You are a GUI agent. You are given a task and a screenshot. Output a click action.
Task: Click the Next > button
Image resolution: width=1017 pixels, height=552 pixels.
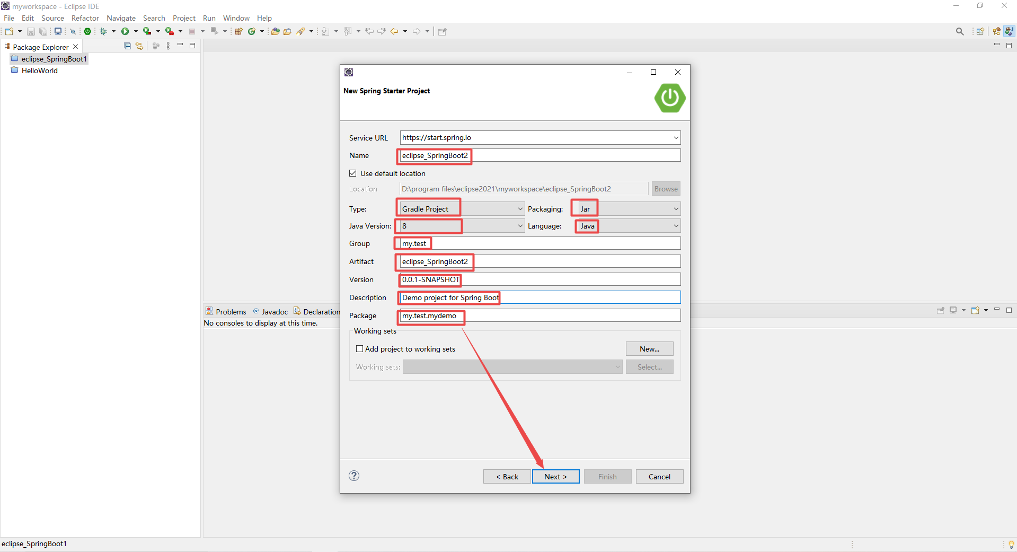tap(555, 477)
